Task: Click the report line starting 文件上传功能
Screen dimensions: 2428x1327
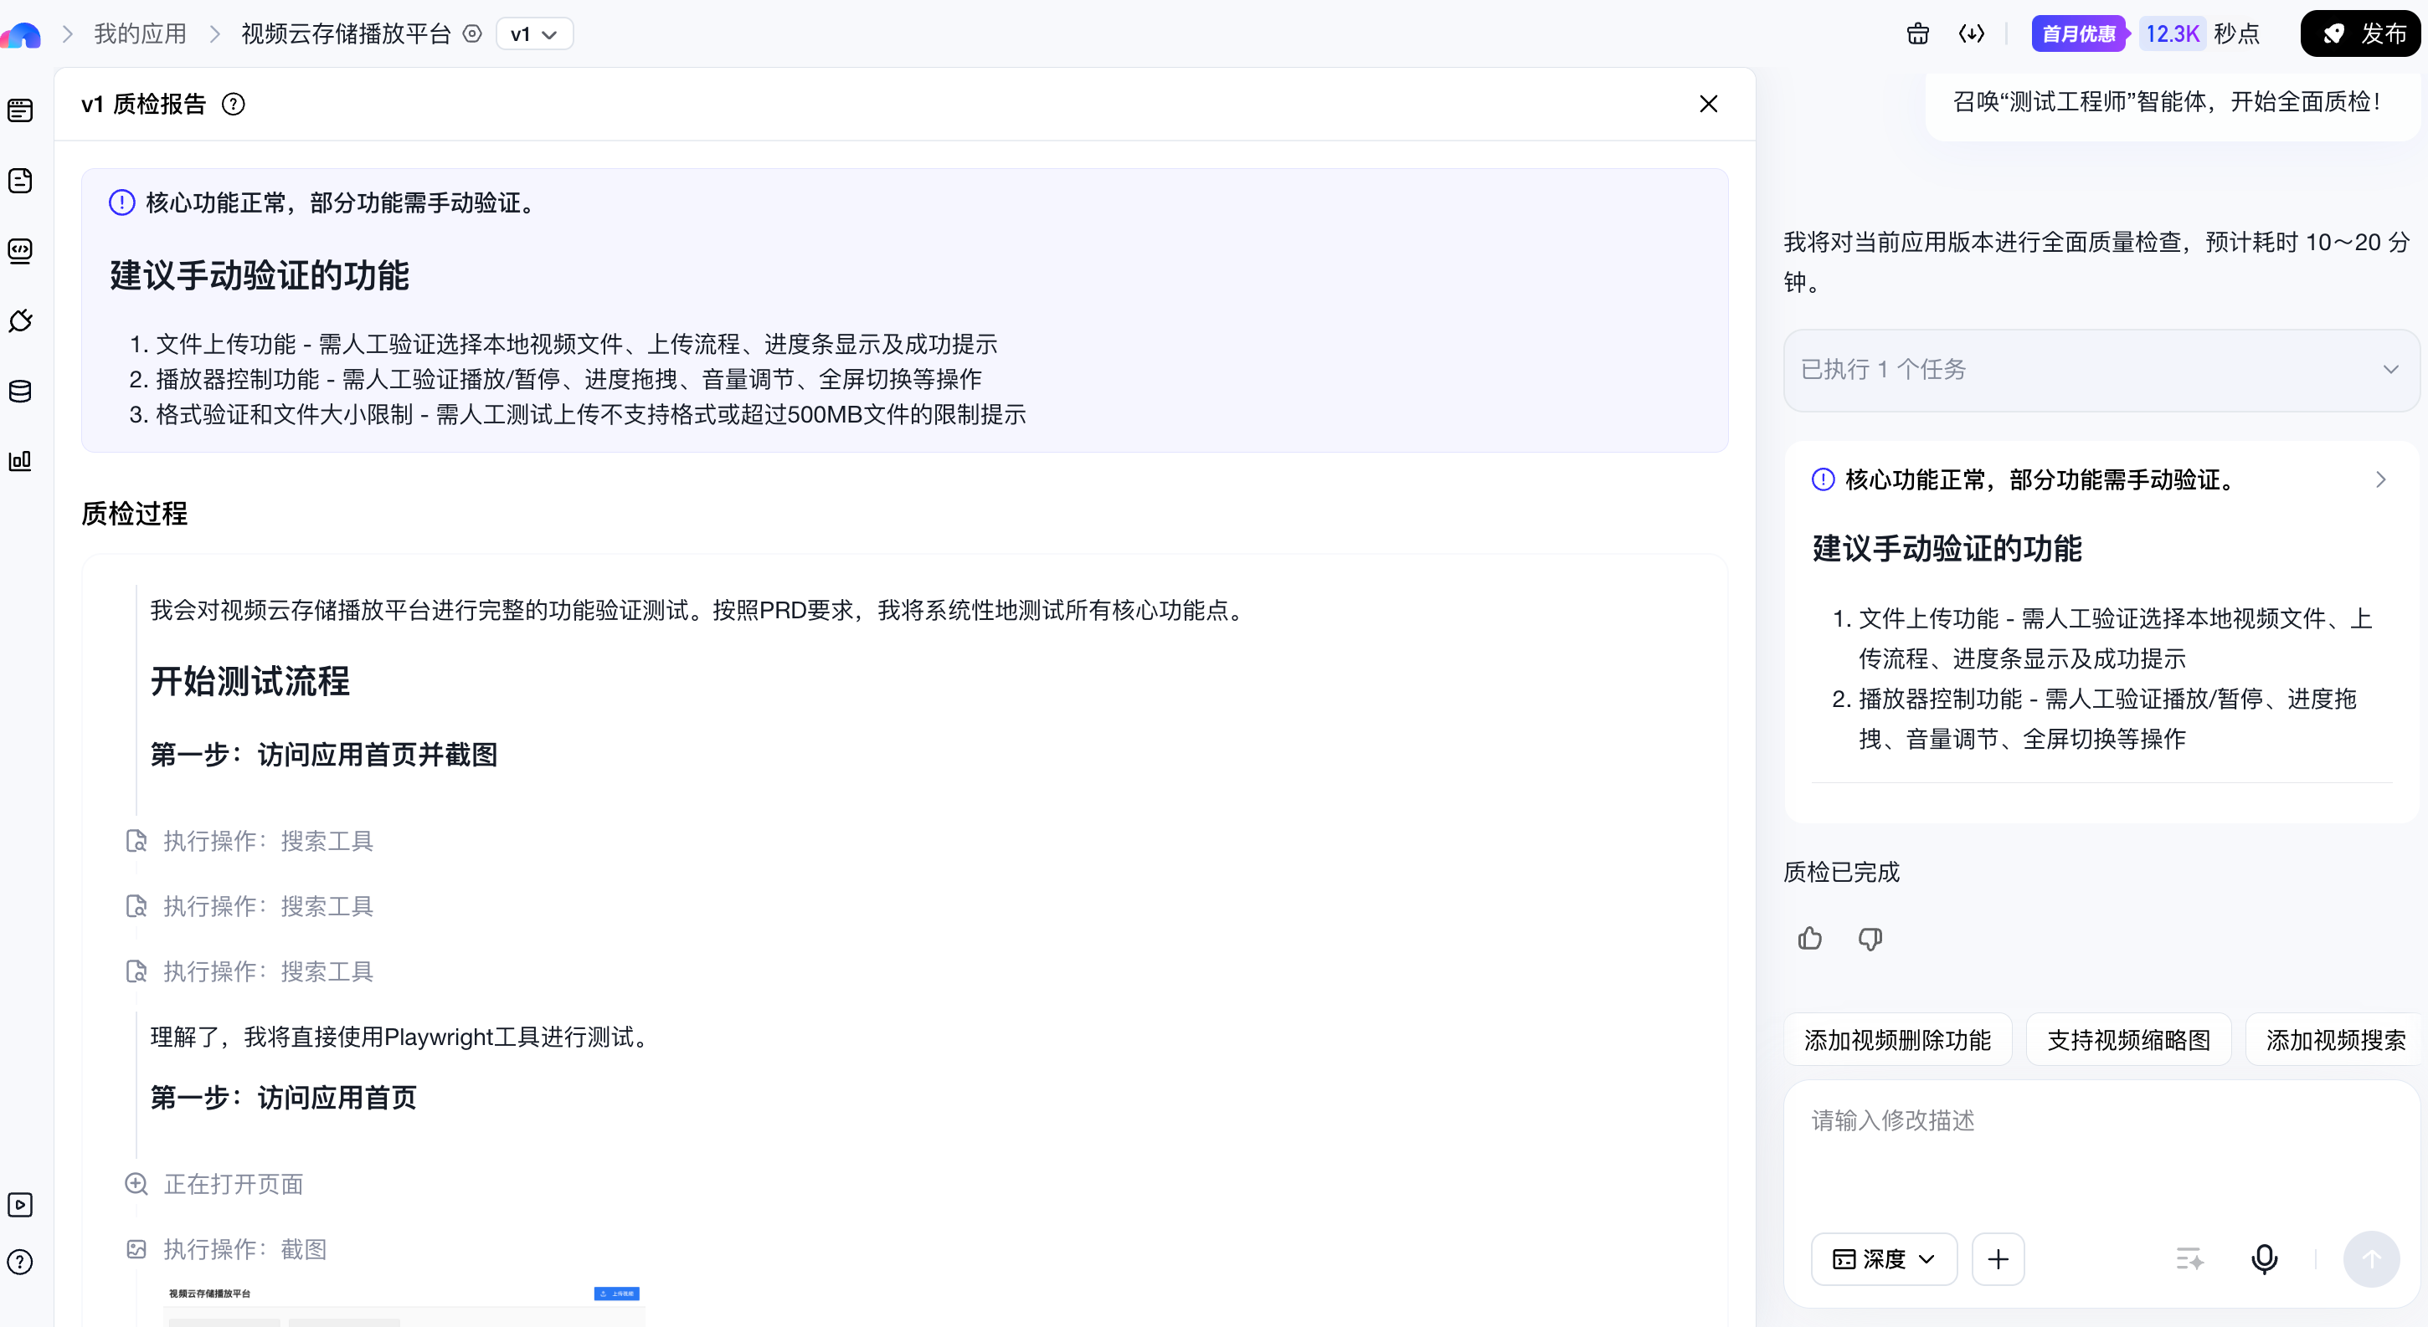Action: click(x=576, y=344)
